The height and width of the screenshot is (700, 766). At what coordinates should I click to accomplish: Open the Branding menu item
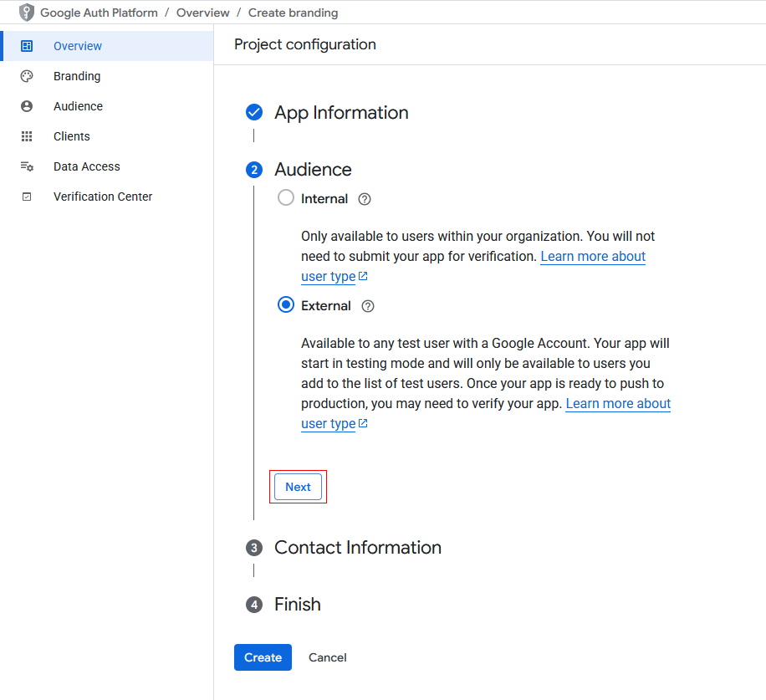coord(77,76)
